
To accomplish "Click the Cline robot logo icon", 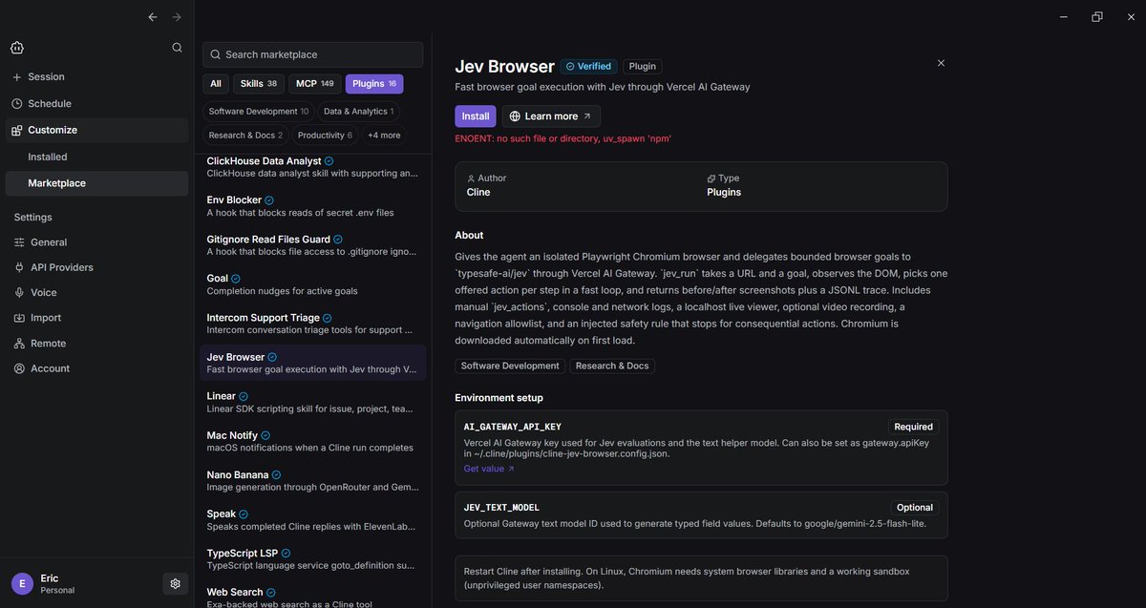I will tap(17, 48).
